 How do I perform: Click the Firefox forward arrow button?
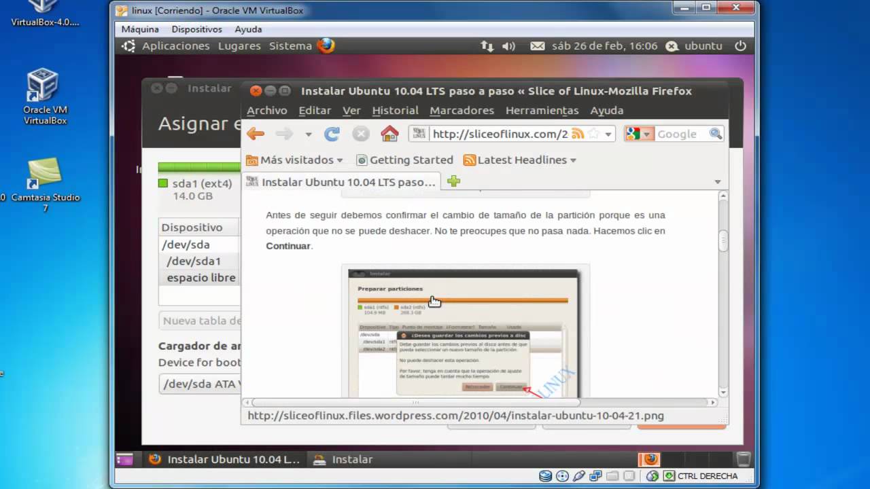tap(284, 134)
